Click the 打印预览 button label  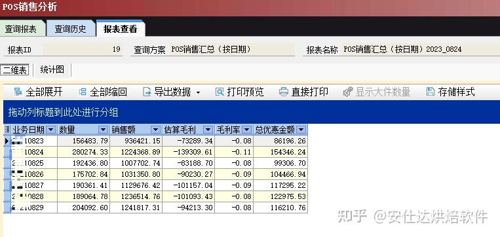tap(245, 92)
